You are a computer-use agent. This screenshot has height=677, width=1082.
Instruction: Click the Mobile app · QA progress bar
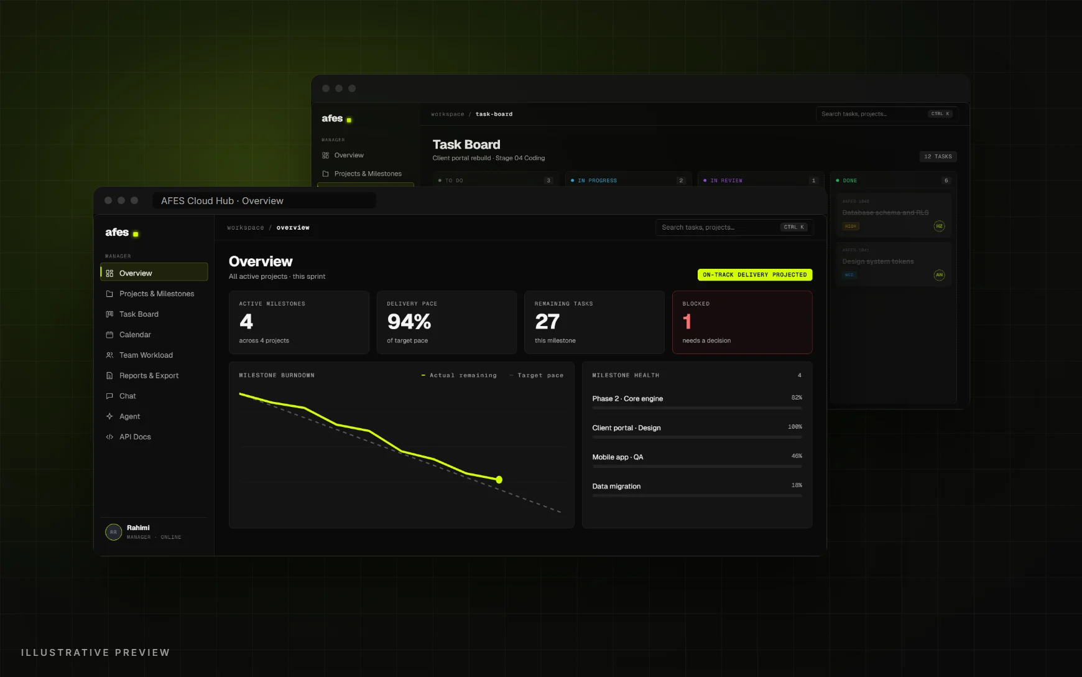click(x=697, y=467)
